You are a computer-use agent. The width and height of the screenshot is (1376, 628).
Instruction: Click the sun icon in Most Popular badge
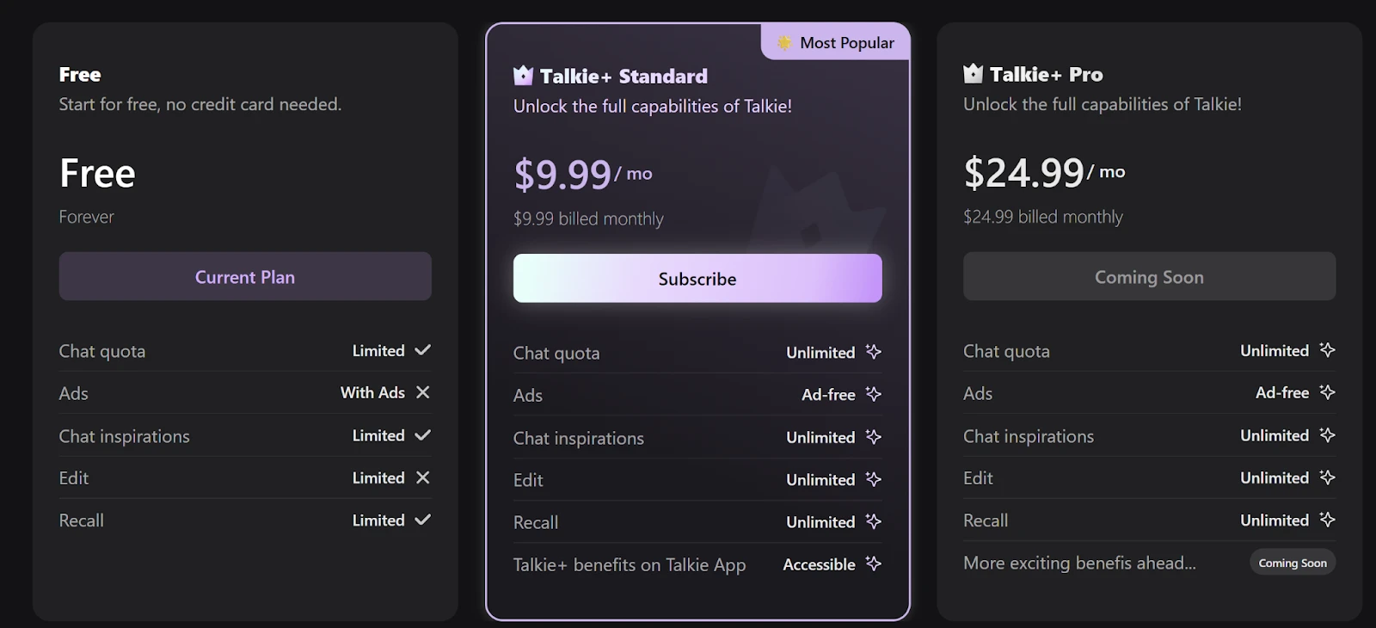[784, 43]
